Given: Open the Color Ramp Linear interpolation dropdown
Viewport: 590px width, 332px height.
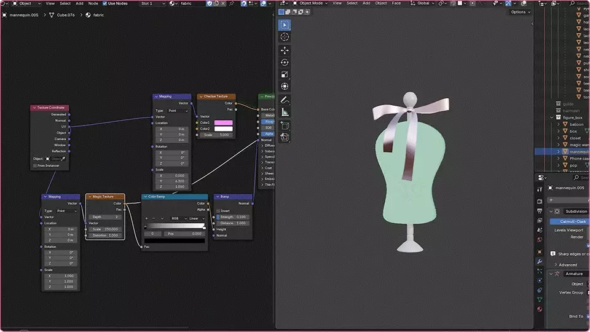Looking at the screenshot, I should click(x=197, y=218).
